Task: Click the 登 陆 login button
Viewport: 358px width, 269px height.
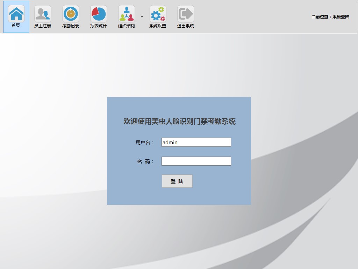Action: [x=177, y=181]
